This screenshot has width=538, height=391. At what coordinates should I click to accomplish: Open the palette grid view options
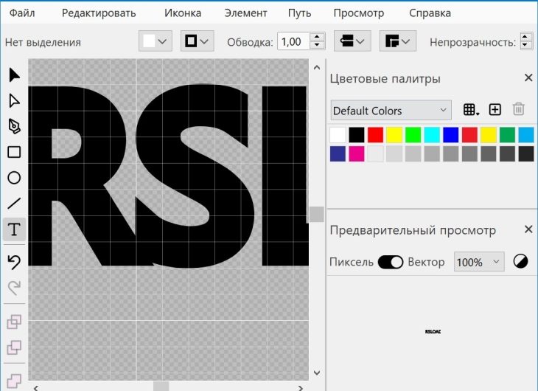point(471,110)
